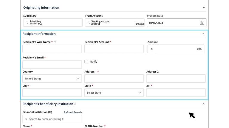The height and width of the screenshot is (128, 229).
Task: Focus the Recipient's Email field
Action: pyautogui.click(x=52, y=64)
